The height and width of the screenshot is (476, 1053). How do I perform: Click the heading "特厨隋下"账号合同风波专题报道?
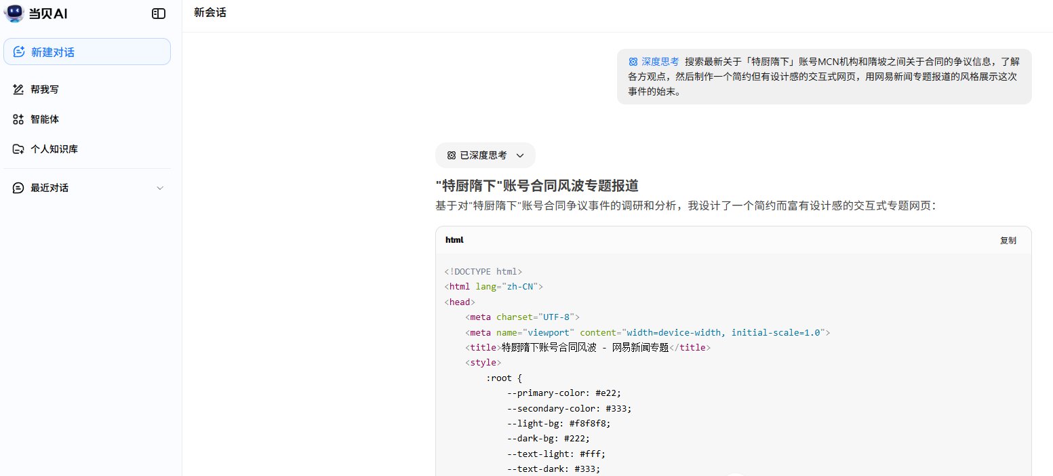[537, 186]
